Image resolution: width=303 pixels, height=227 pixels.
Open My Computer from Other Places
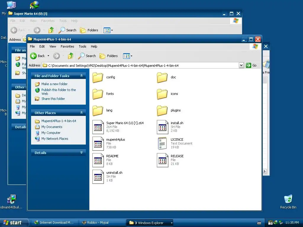click(51, 133)
